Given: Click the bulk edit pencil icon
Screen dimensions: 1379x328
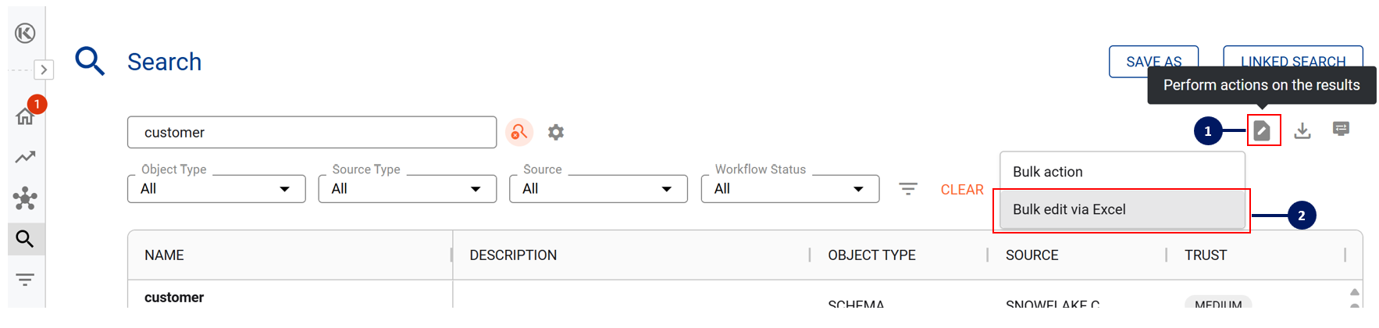Looking at the screenshot, I should click(1262, 130).
